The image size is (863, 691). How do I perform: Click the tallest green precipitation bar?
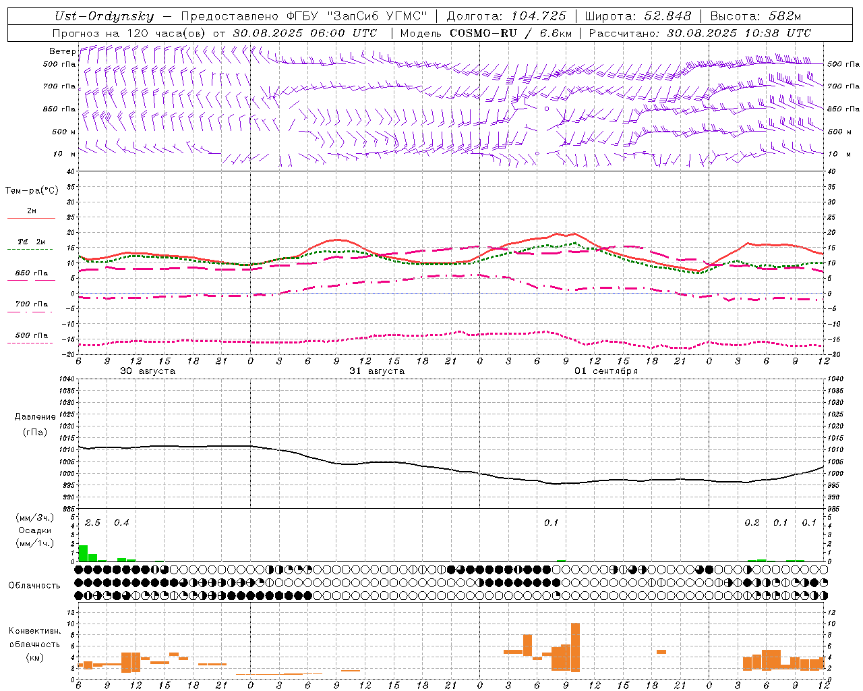(x=83, y=553)
